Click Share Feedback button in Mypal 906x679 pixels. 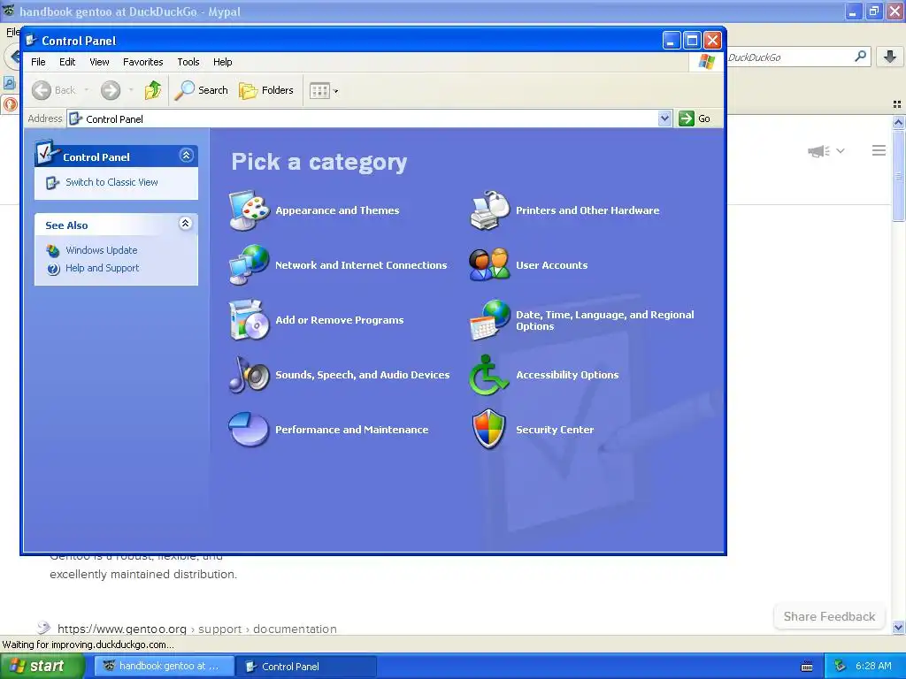(829, 616)
